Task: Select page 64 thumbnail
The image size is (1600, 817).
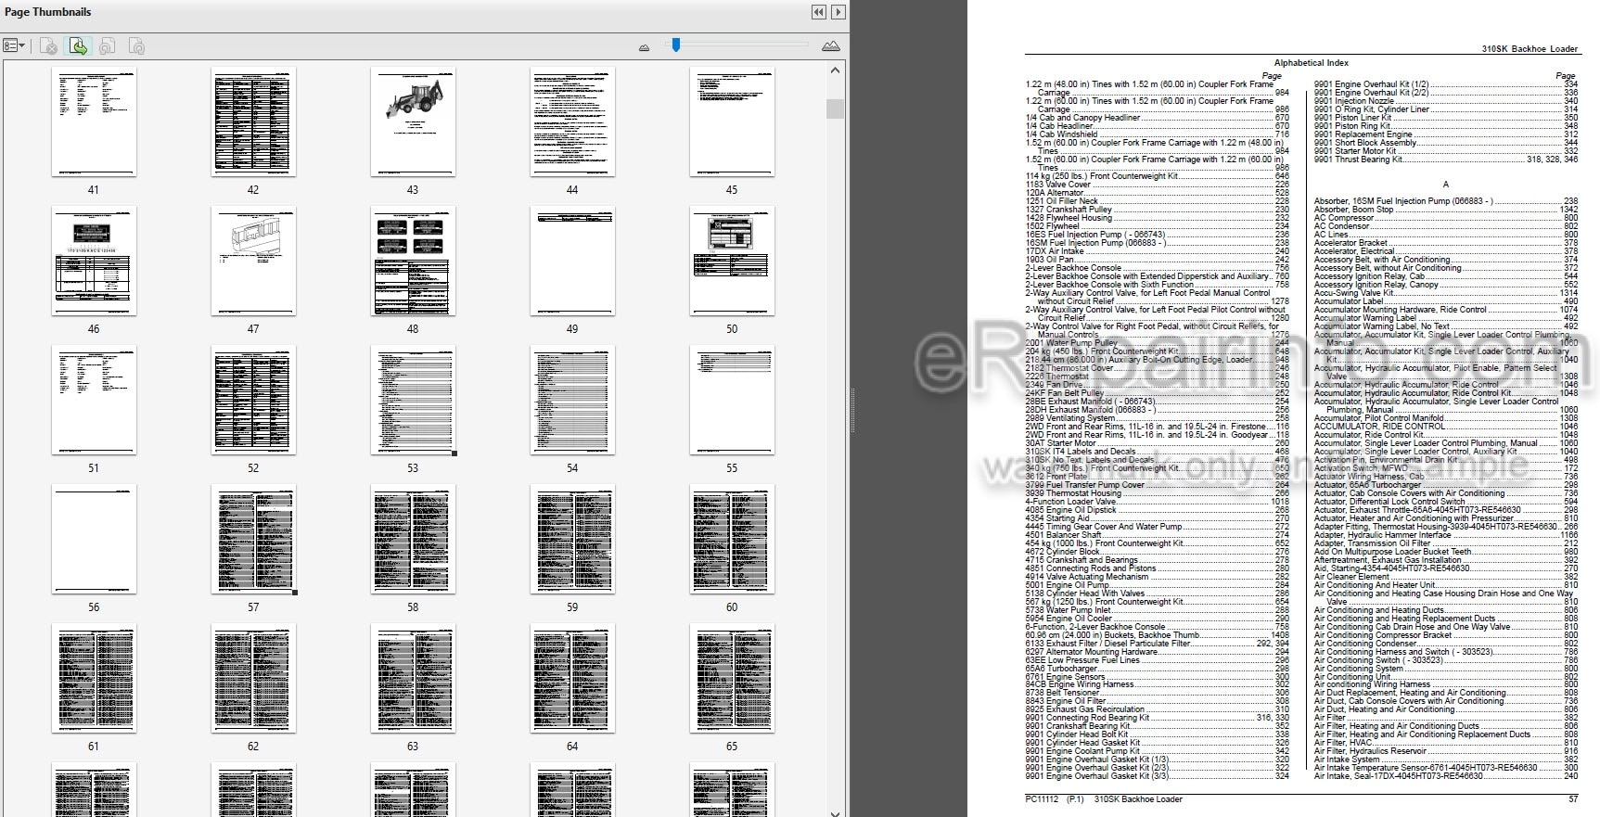Action: coord(572,678)
